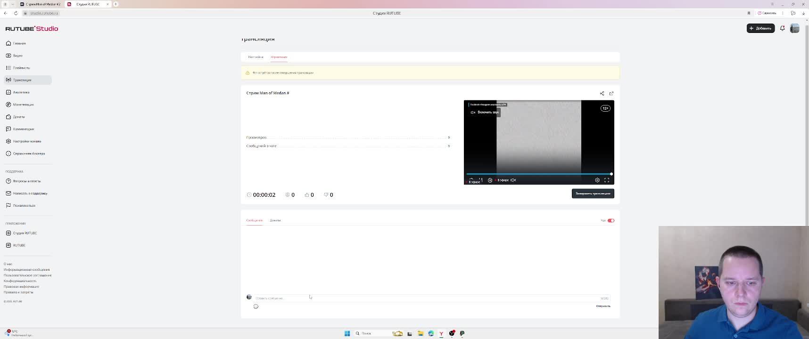The width and height of the screenshot is (809, 339).
Task: Toggle the Чат switch
Action: (x=611, y=220)
